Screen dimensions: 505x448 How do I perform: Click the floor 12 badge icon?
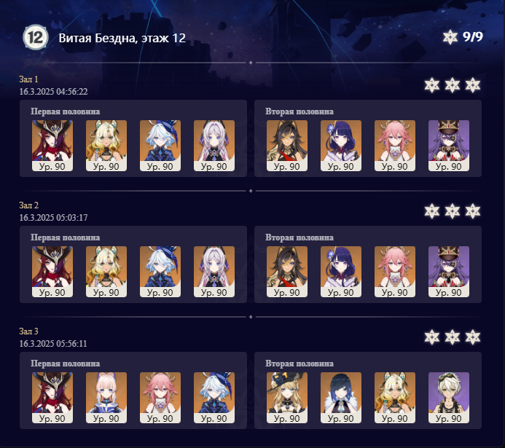tap(36, 37)
